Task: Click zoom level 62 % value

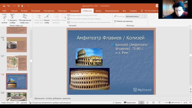Action: (185, 103)
